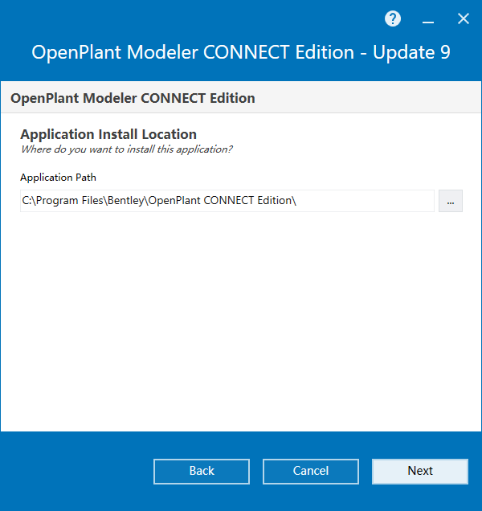This screenshot has width=482, height=511.
Task: Click after the trailing backslash in the path
Action: [x=297, y=200]
